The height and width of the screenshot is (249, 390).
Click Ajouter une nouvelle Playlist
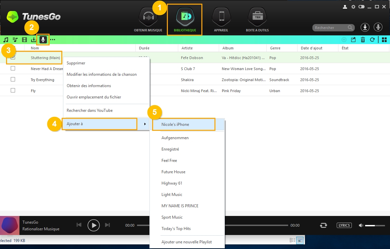click(186, 242)
